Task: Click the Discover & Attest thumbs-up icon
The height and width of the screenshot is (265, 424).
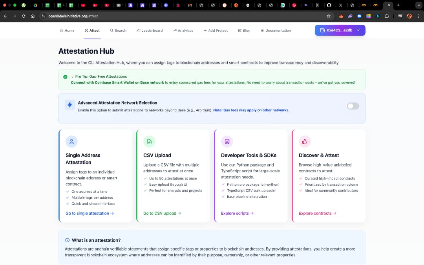Action: [x=305, y=141]
